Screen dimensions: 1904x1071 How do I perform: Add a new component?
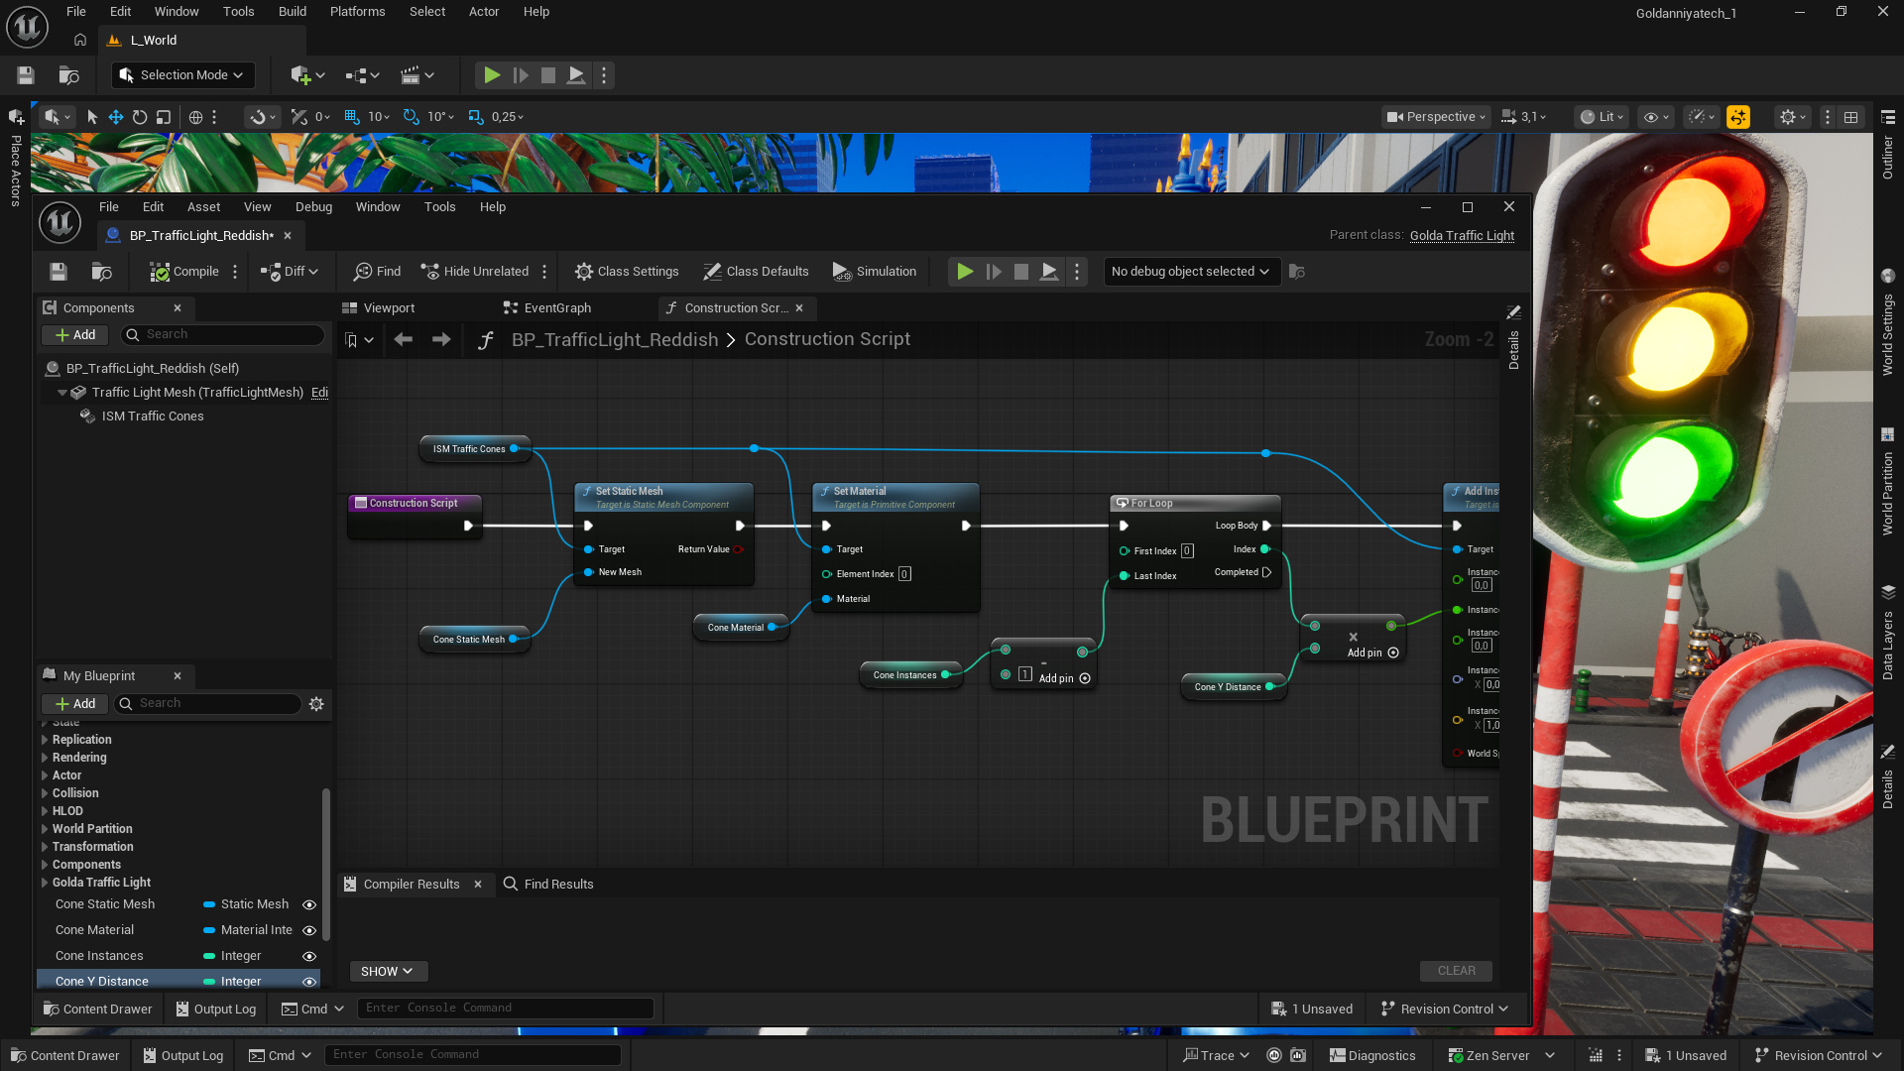pyautogui.click(x=75, y=335)
